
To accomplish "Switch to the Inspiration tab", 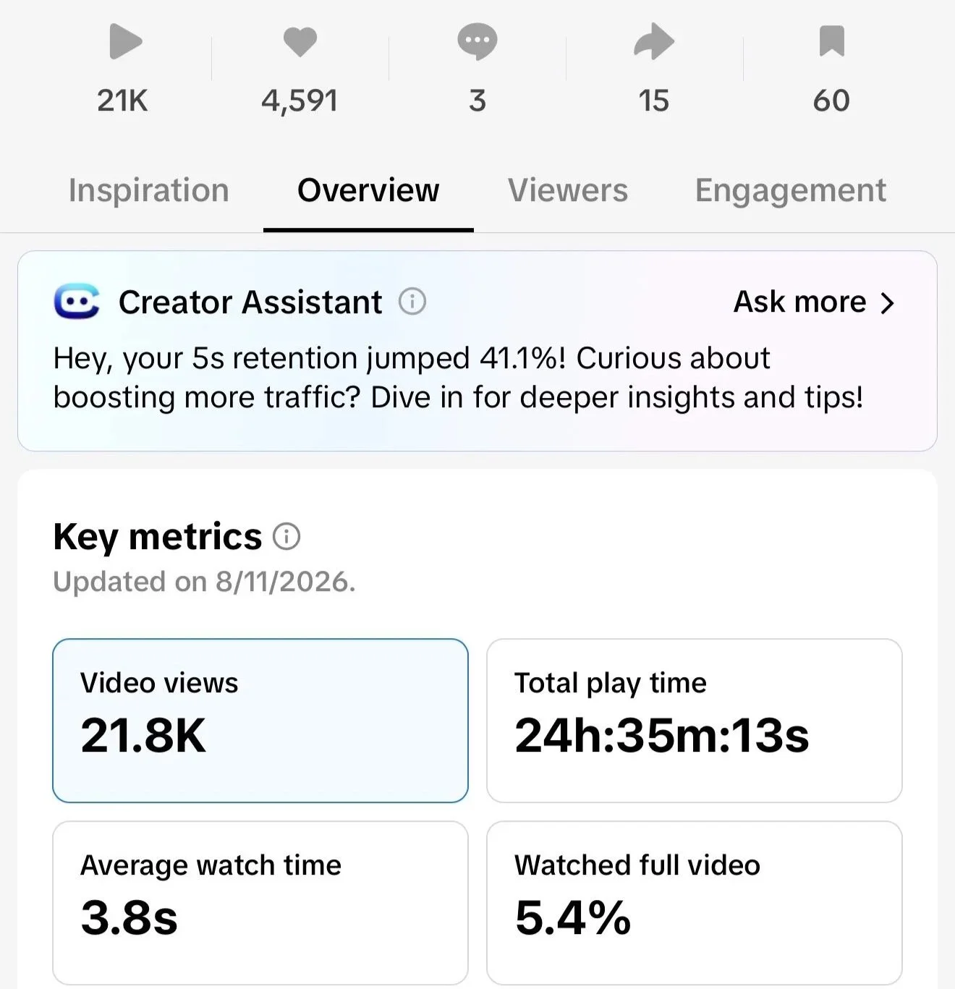I will [x=148, y=190].
